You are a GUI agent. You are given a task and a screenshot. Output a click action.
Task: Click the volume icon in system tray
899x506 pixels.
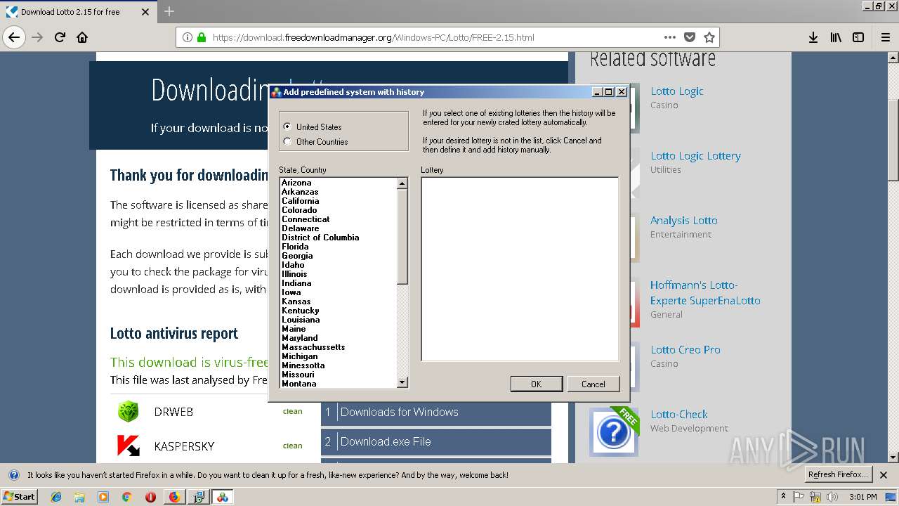pyautogui.click(x=832, y=497)
